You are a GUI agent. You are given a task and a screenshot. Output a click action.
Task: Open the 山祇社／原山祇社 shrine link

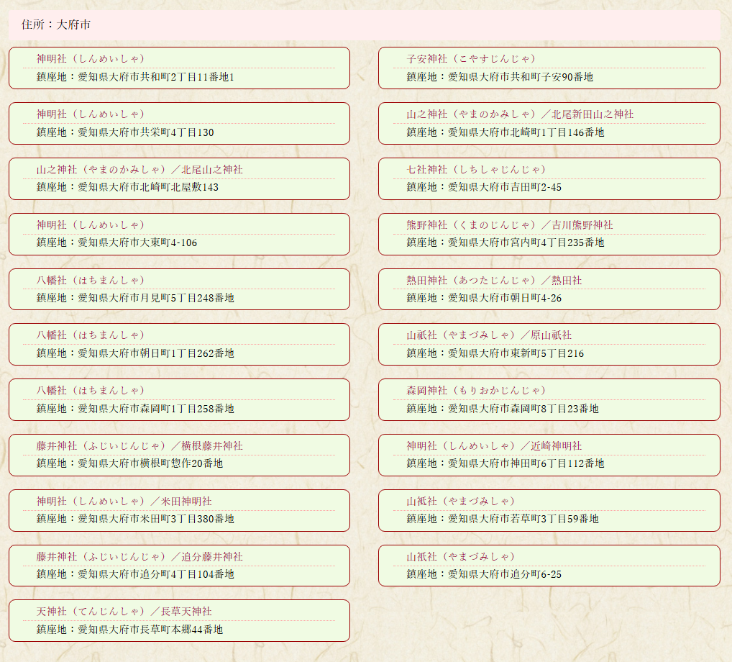point(488,335)
